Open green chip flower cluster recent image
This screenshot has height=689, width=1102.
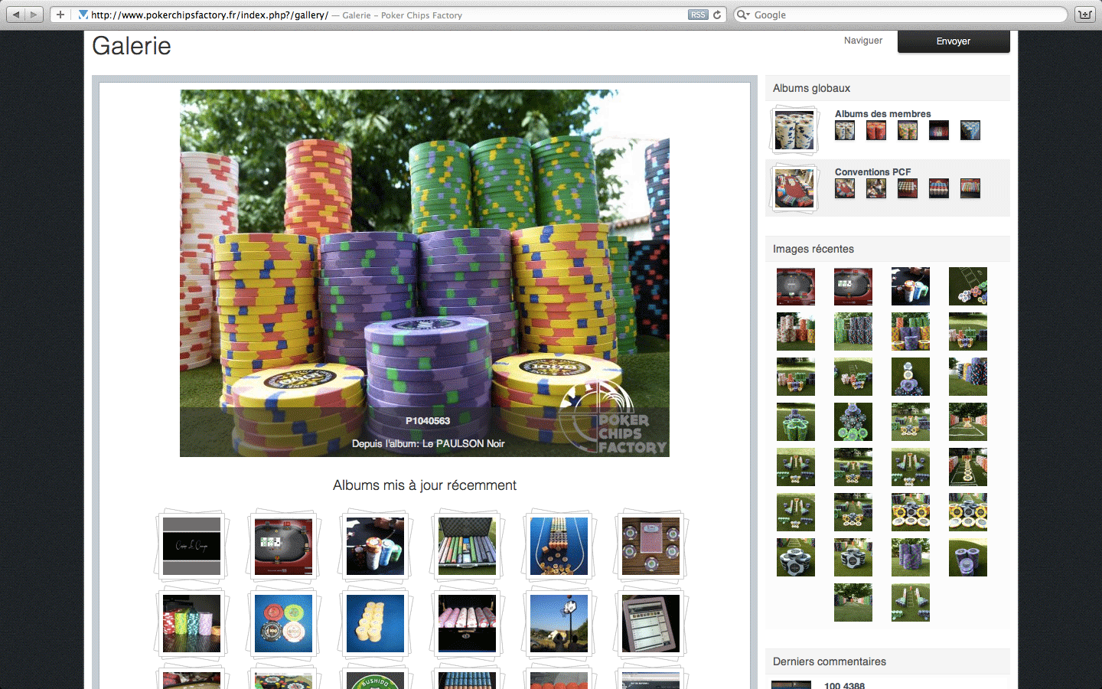pyautogui.click(x=796, y=422)
